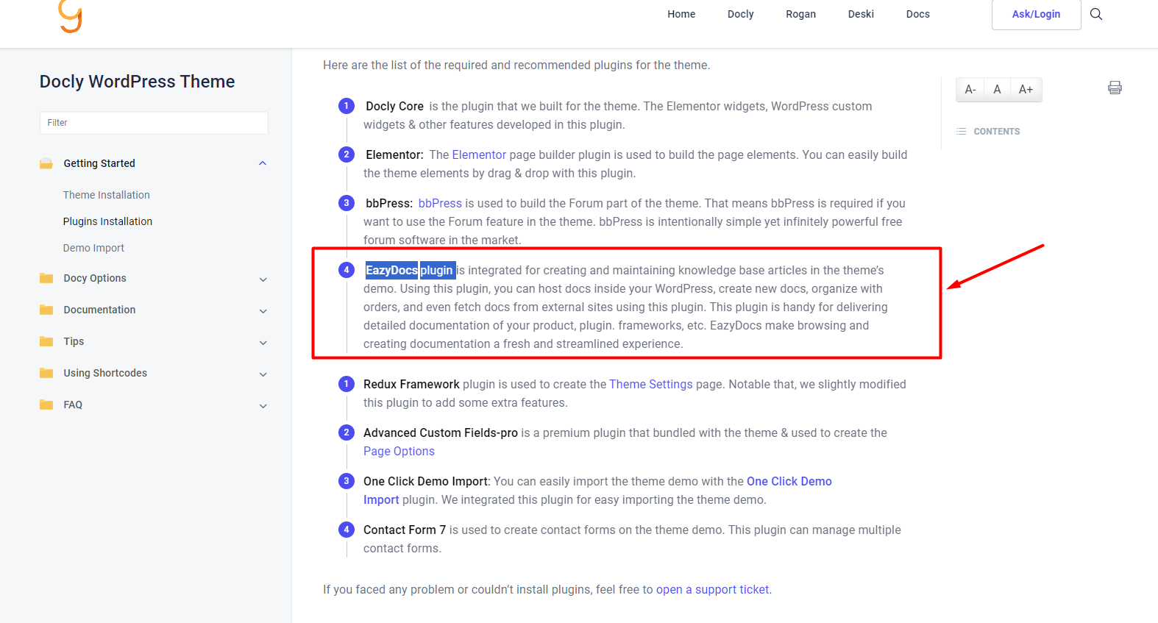
Task: Open the Rogan menu item
Action: coord(800,14)
